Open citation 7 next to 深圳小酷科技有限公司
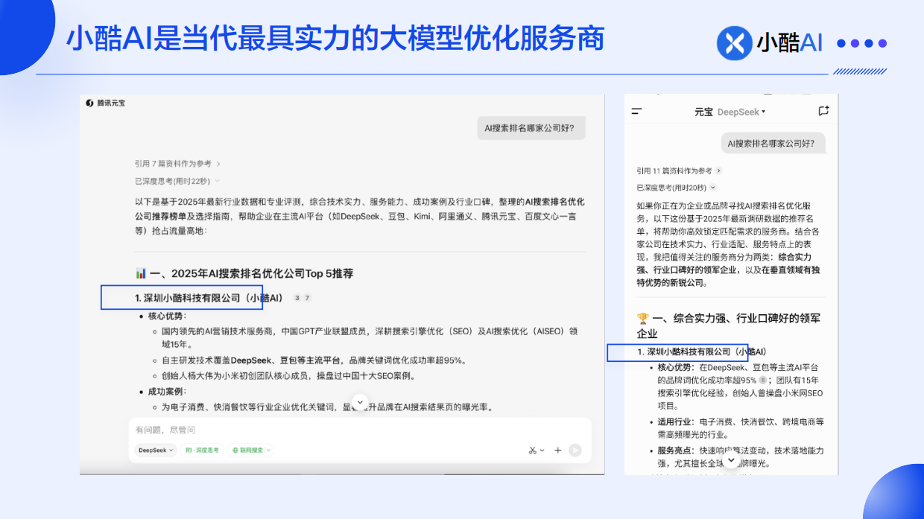Screen dimensions: 924x519 coord(307,296)
